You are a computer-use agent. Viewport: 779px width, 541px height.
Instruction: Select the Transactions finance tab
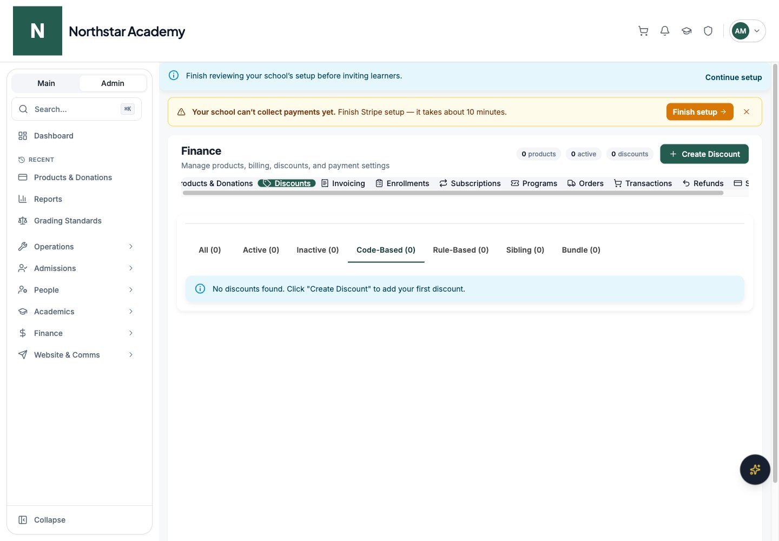(643, 183)
